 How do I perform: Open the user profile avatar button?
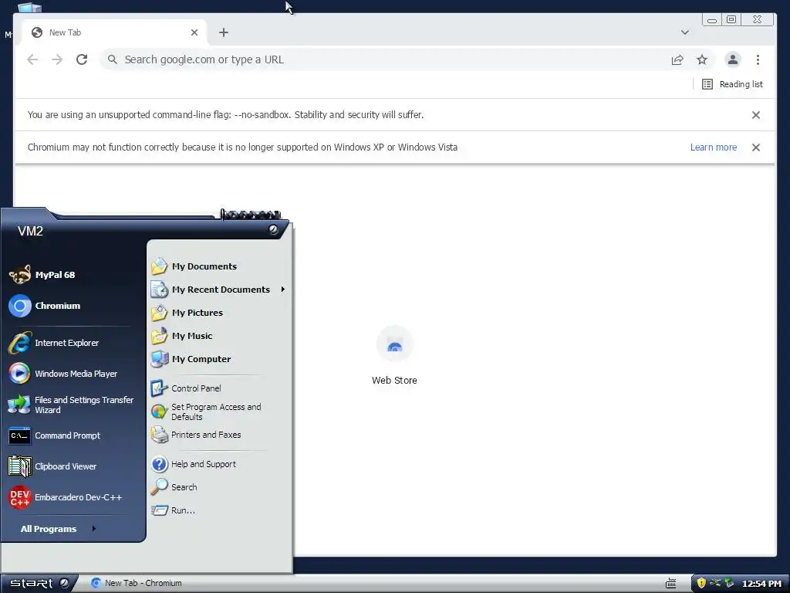(x=733, y=59)
